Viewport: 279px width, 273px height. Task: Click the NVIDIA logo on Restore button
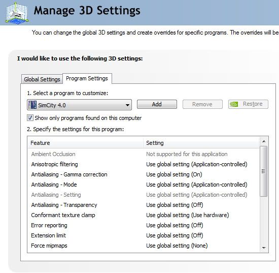point(234,104)
